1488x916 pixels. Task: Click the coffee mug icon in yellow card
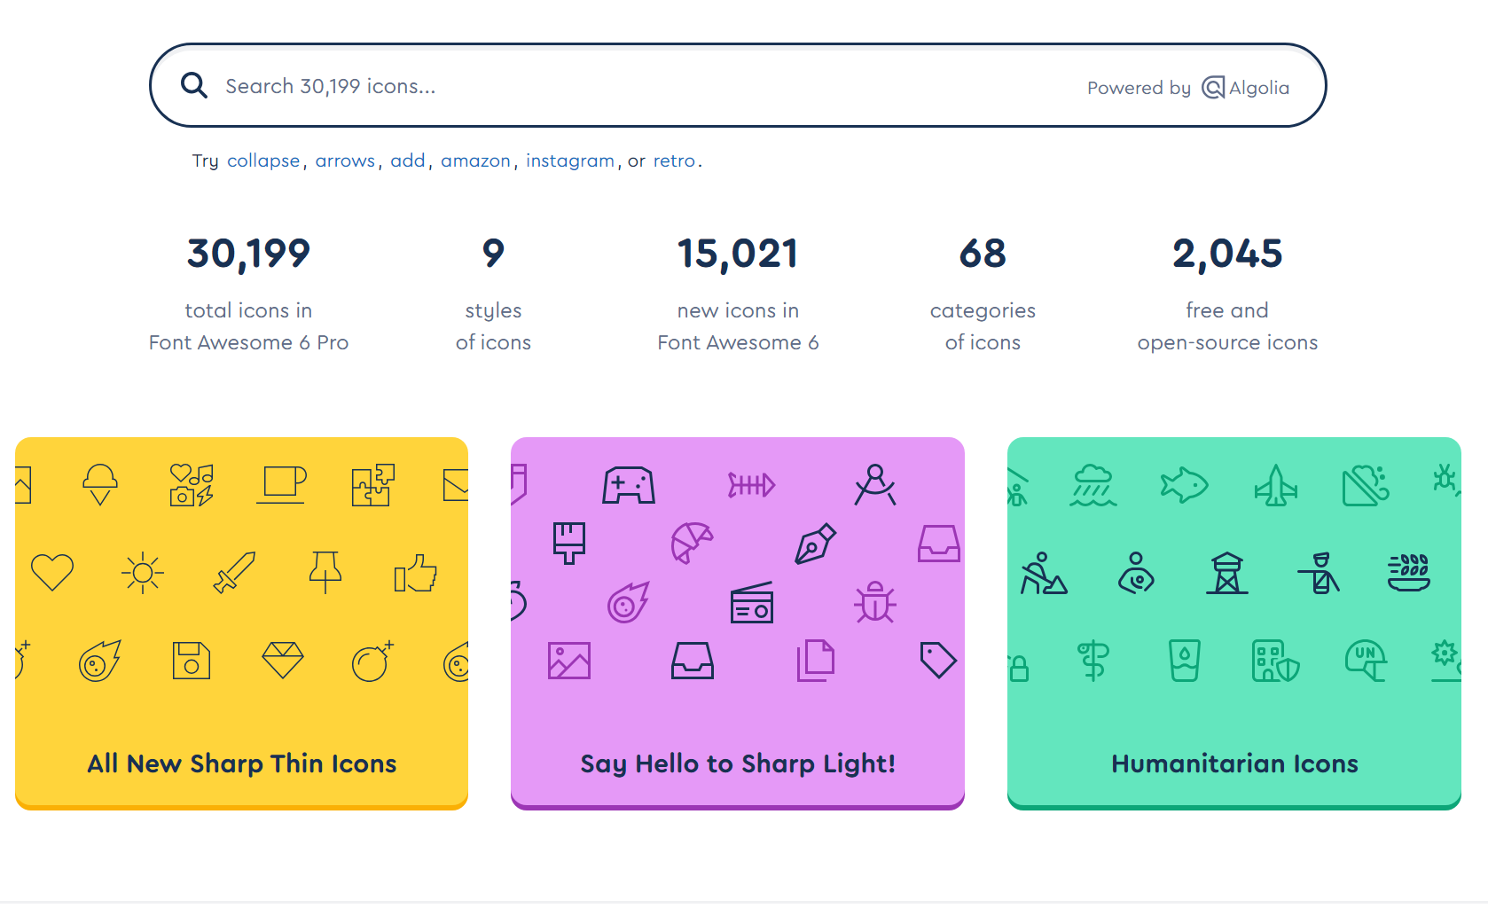click(281, 485)
